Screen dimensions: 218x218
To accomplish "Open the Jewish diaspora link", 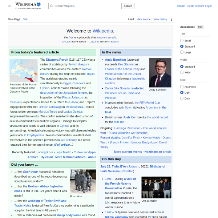I will click(x=79, y=64).
